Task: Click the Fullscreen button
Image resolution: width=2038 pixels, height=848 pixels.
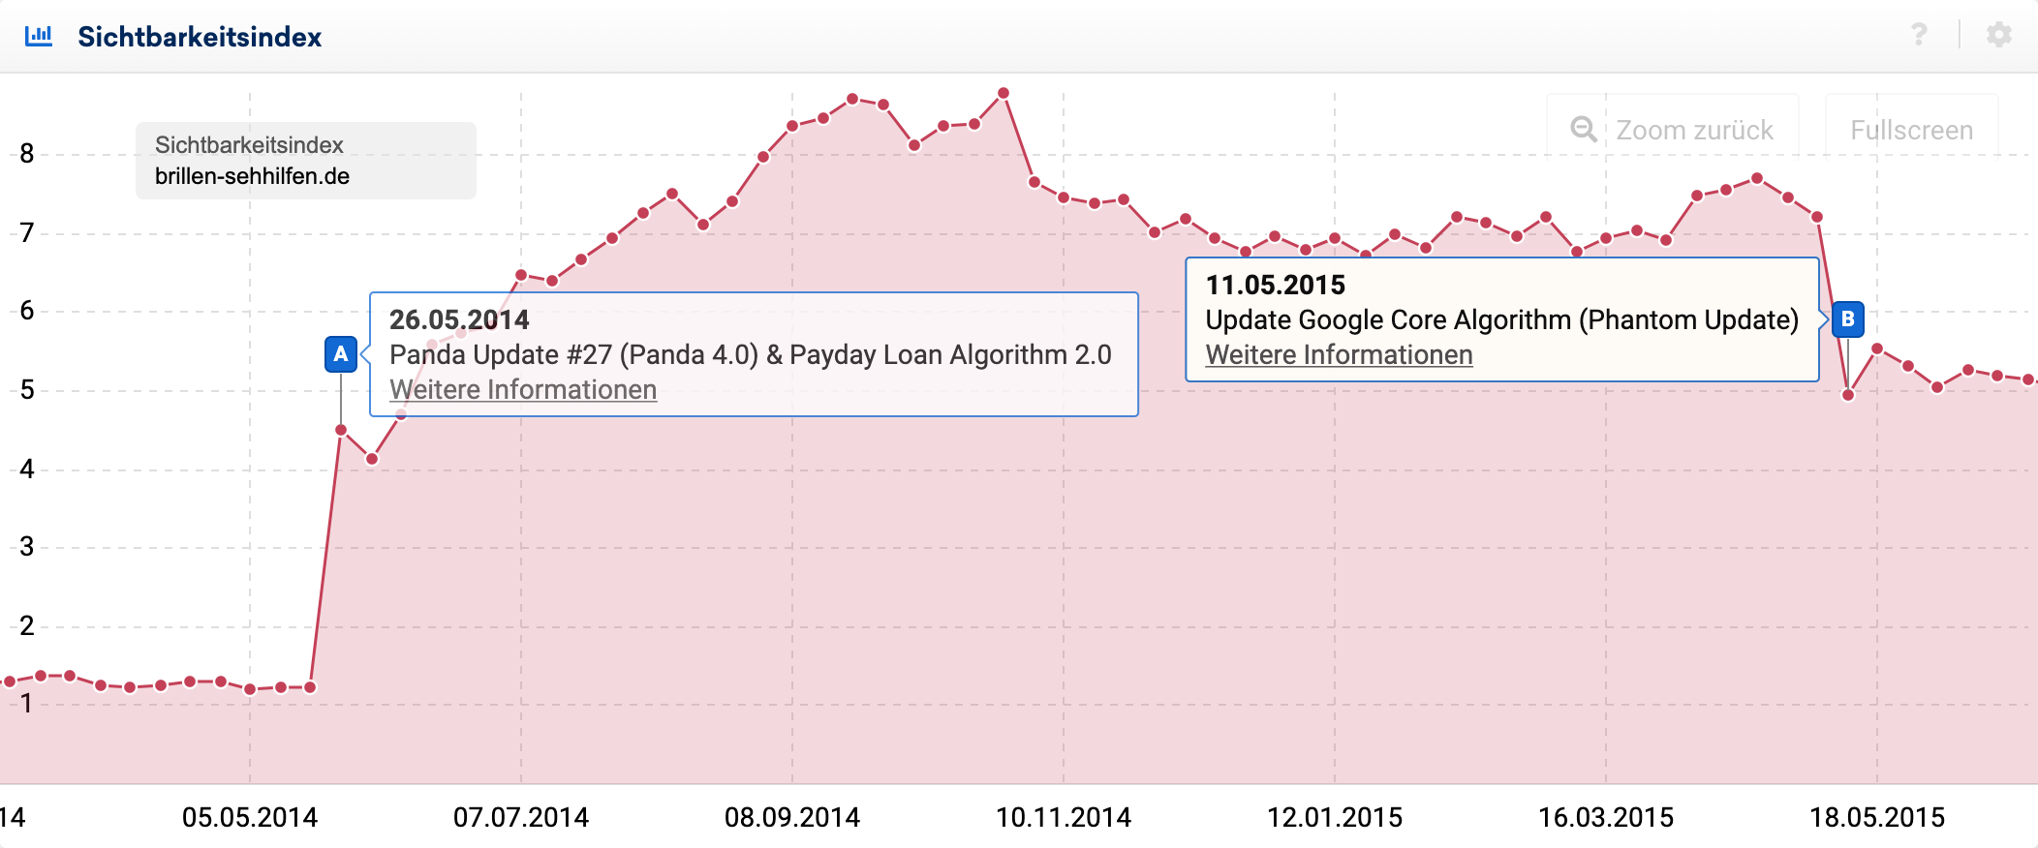Action: pos(1912,130)
